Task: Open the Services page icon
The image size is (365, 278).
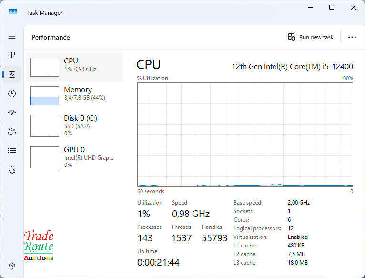Action: (x=12, y=169)
